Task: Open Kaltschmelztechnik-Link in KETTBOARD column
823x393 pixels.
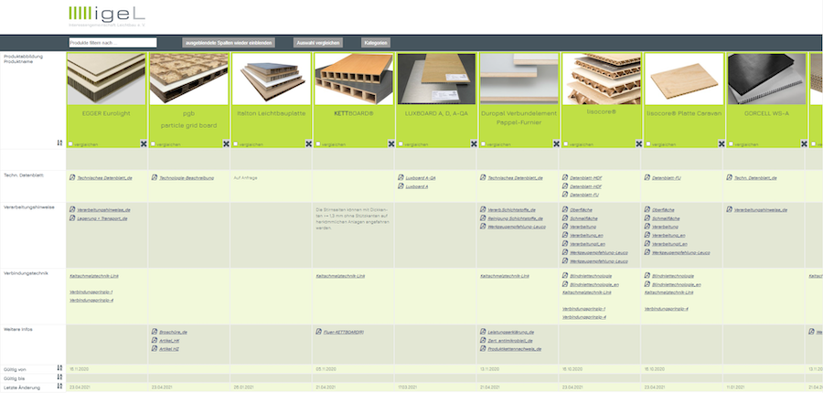Action: click(340, 276)
